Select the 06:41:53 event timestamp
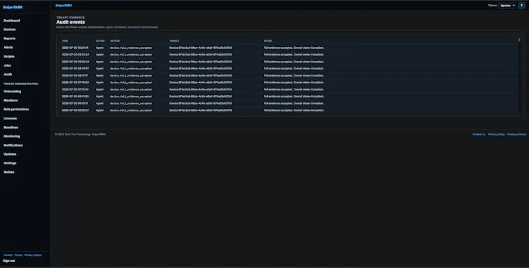The image size is (529, 268). pyautogui.click(x=75, y=96)
